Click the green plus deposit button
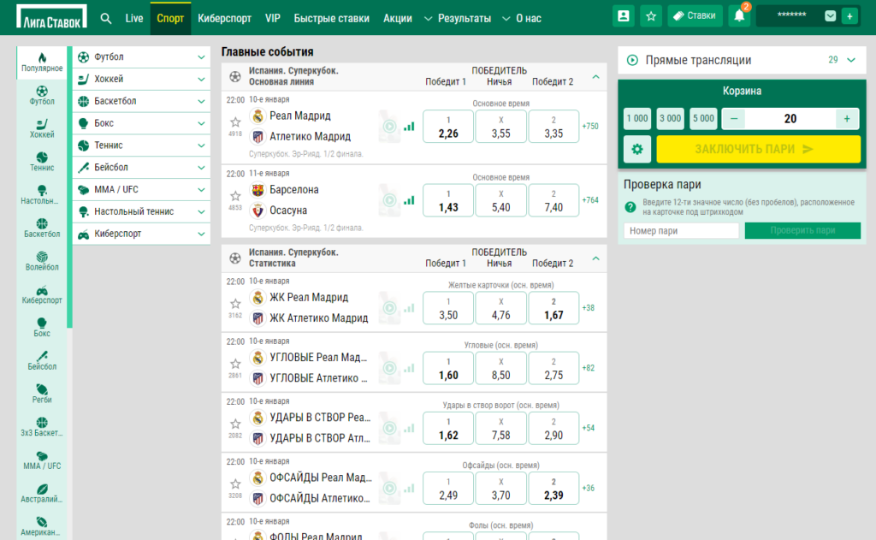The height and width of the screenshot is (540, 876). click(849, 17)
